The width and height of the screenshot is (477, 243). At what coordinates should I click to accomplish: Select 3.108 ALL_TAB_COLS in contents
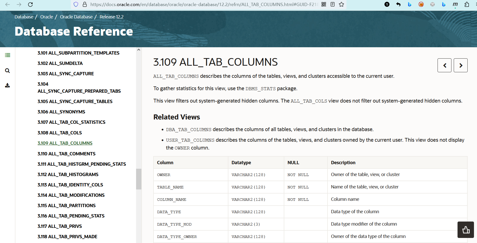[x=60, y=133]
